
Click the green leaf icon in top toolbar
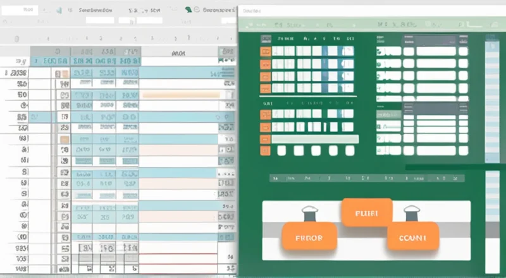click(188, 10)
